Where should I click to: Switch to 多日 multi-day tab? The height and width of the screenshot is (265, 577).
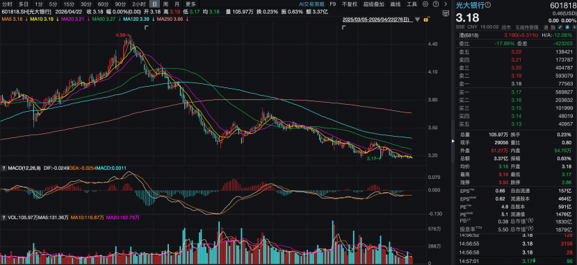click(24, 4)
